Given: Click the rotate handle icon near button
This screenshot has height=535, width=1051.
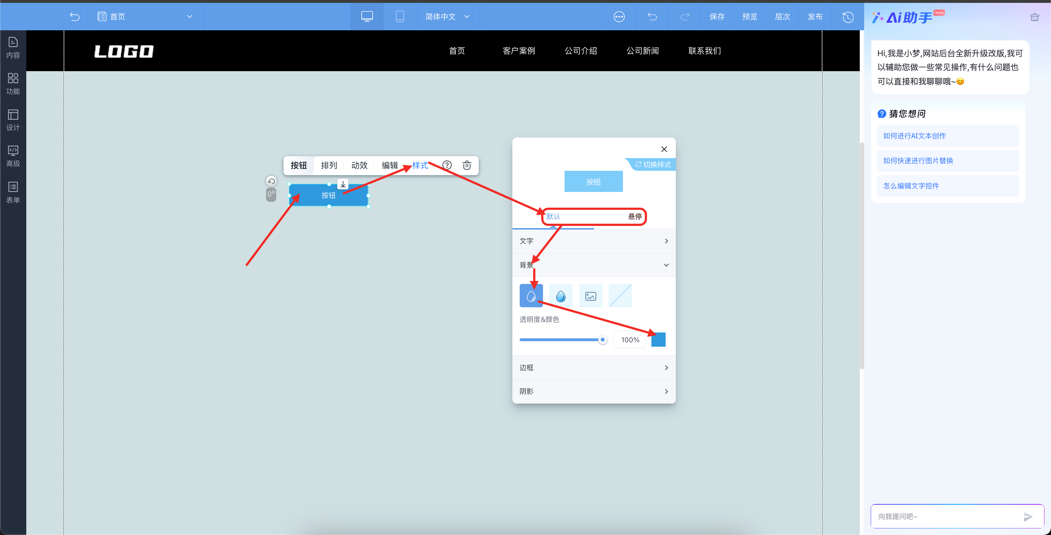Looking at the screenshot, I should pyautogui.click(x=271, y=181).
